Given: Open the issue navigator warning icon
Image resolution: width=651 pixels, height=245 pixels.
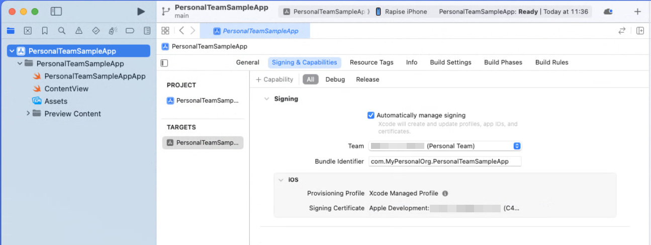Looking at the screenshot, I should click(79, 31).
